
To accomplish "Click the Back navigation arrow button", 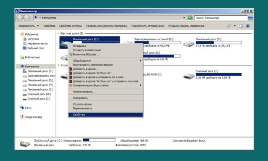I will [20, 18].
